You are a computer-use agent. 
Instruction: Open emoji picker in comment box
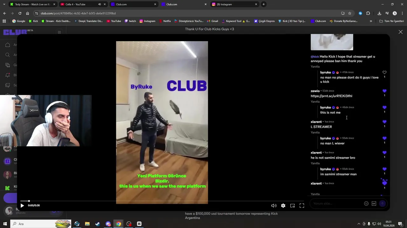pos(366,204)
